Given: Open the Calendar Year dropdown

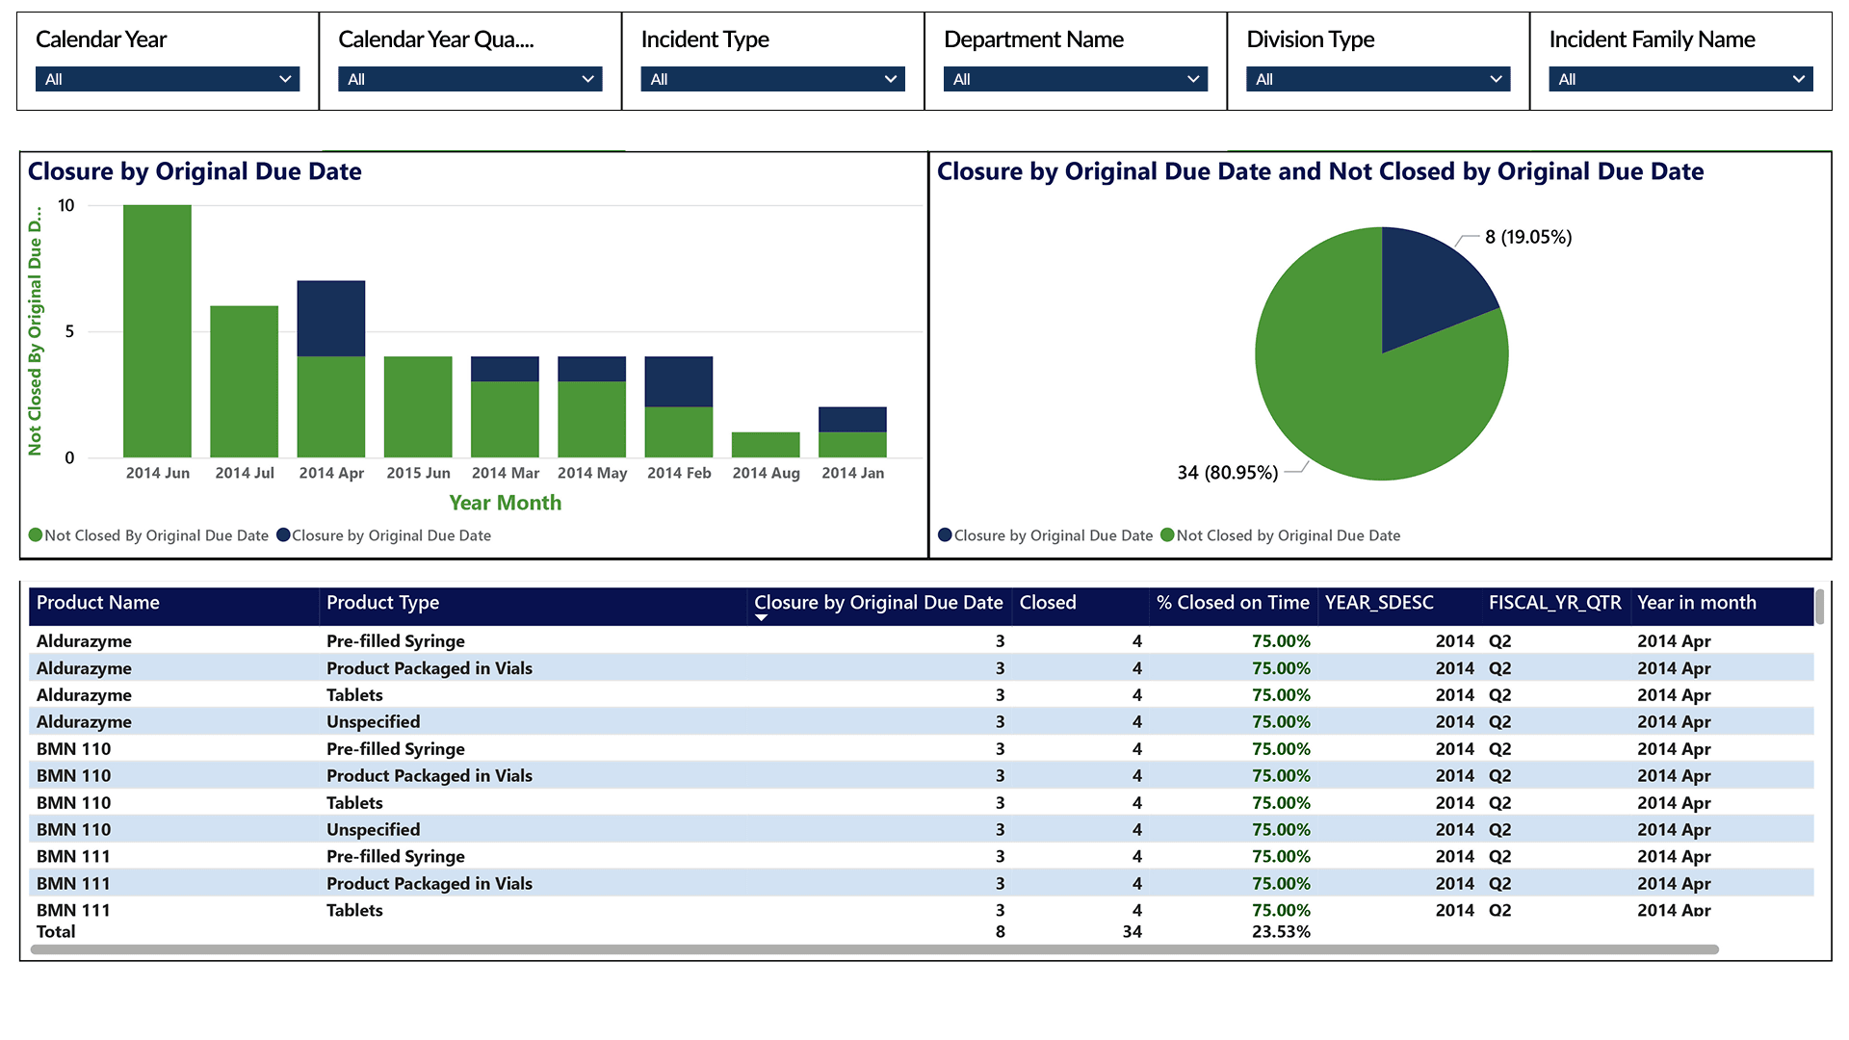Looking at the screenshot, I should (x=168, y=79).
